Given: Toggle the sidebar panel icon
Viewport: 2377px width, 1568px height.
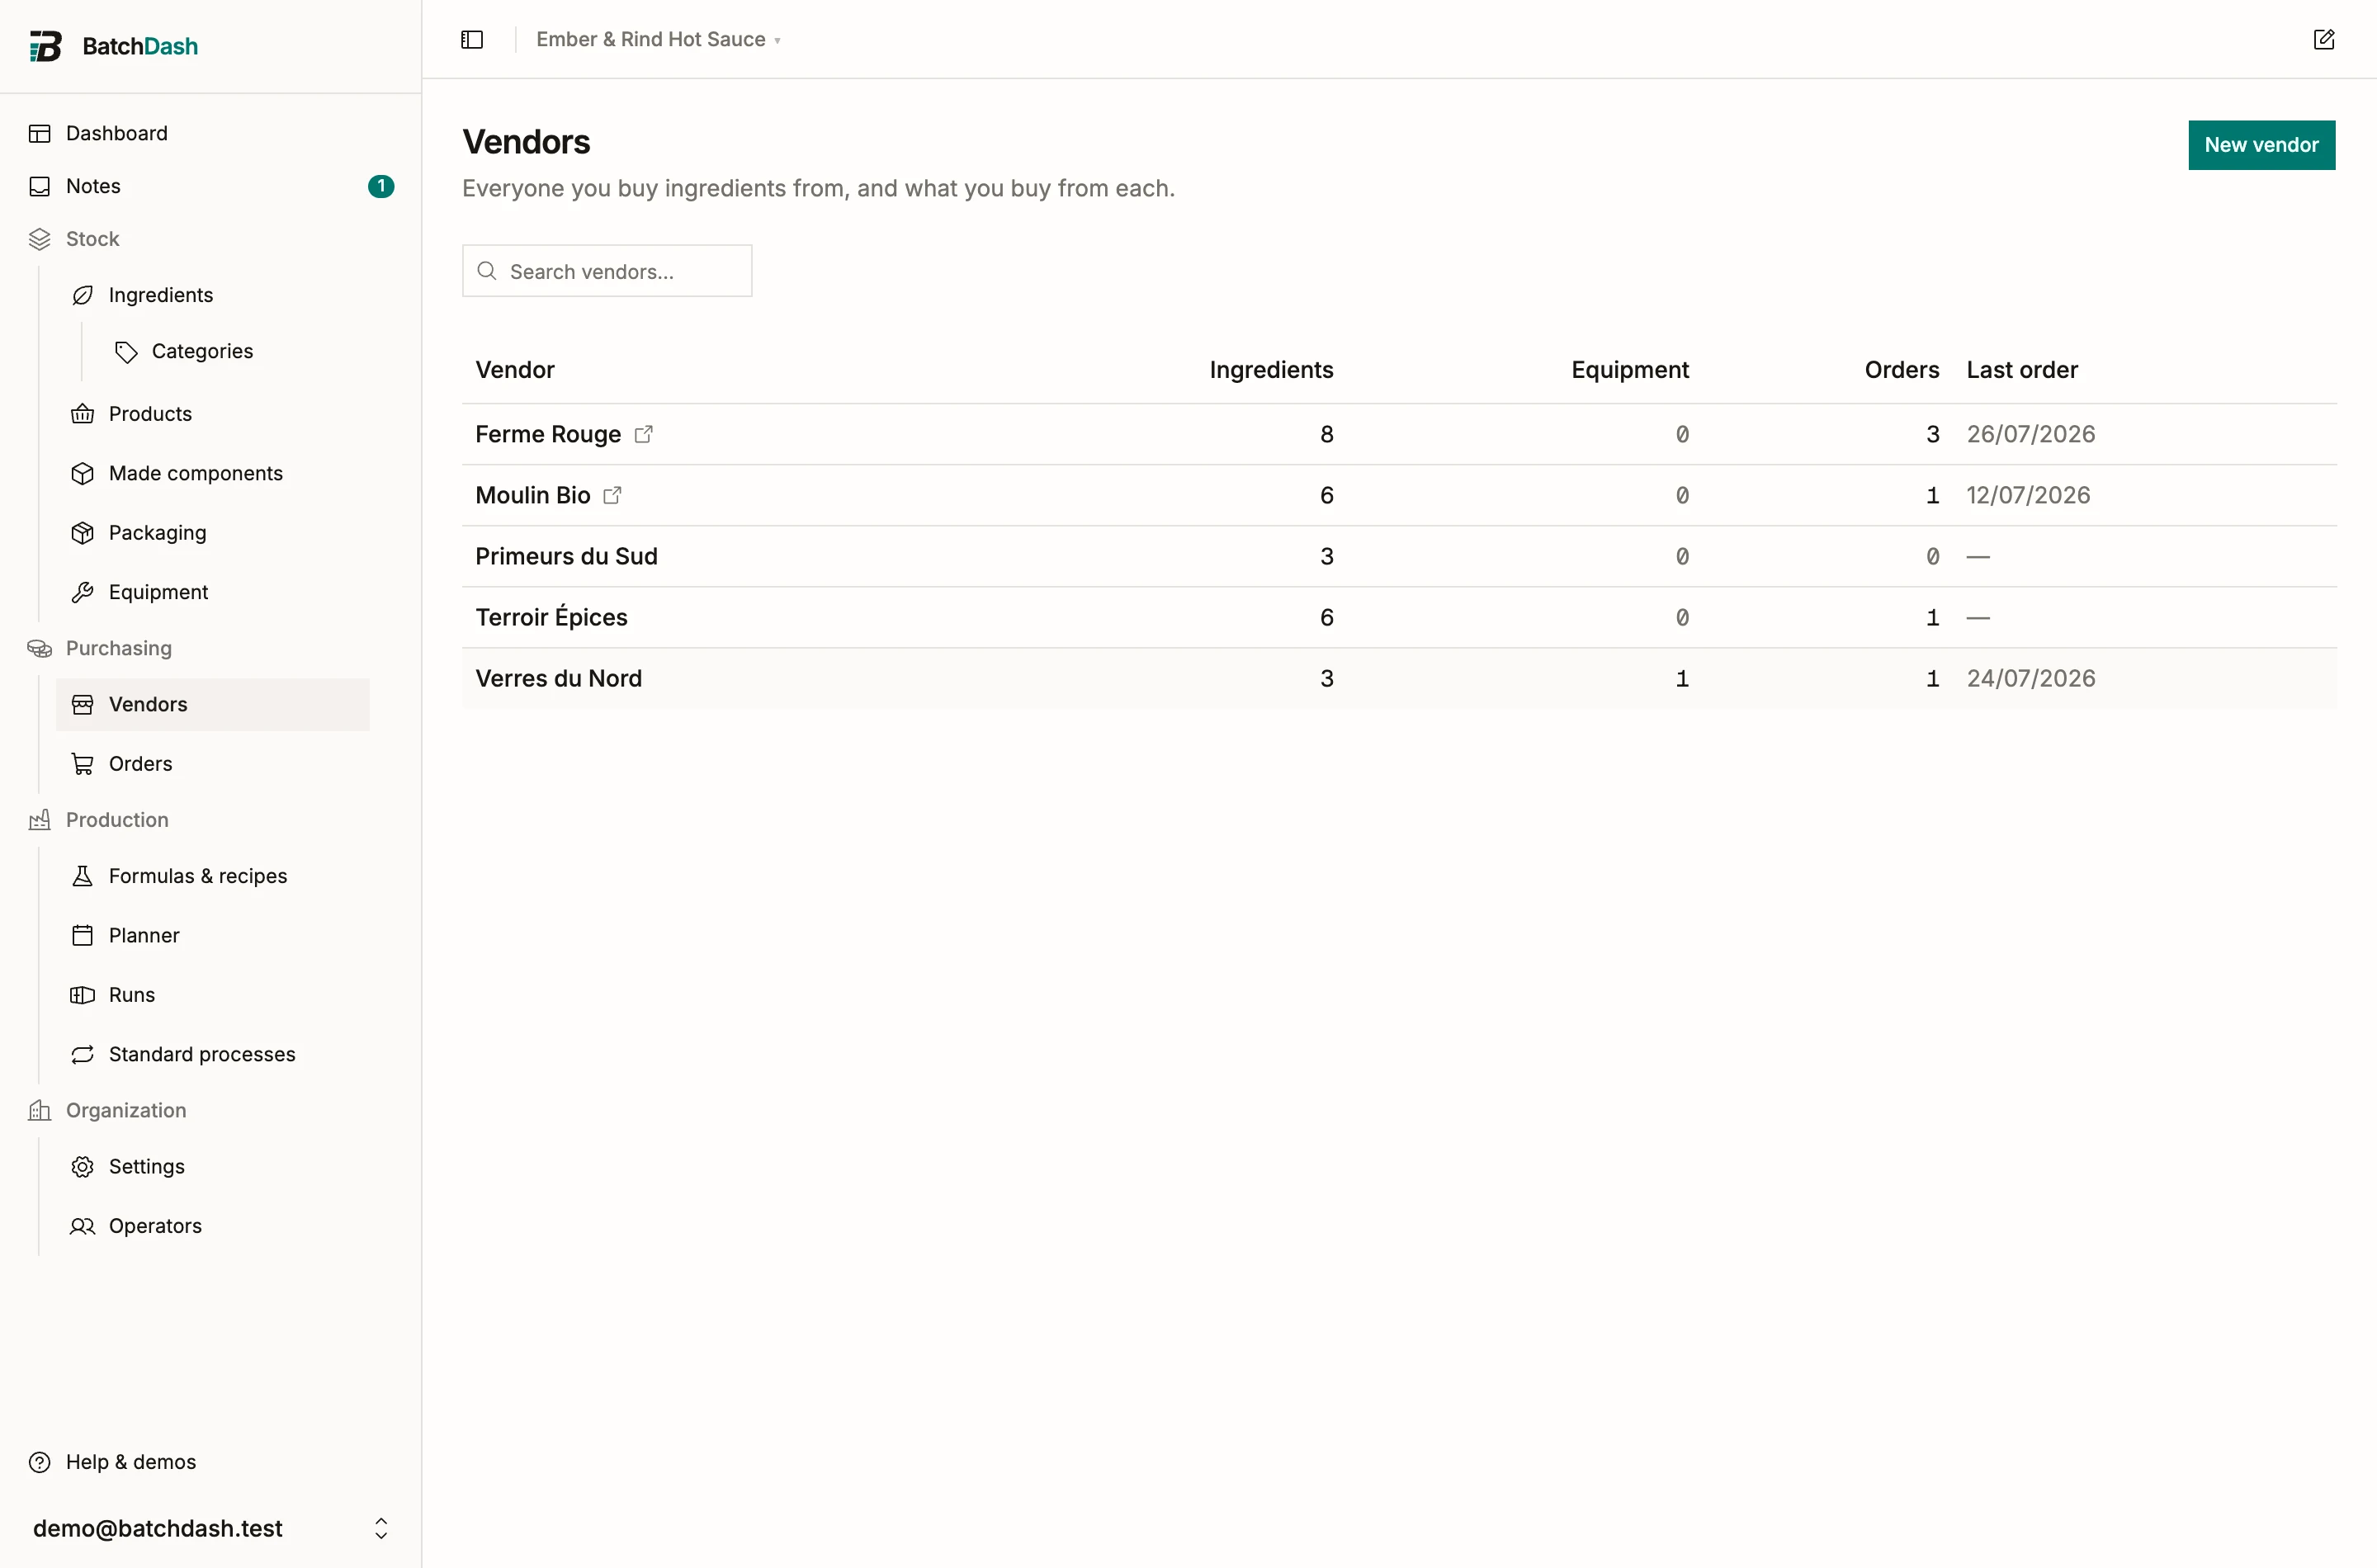Looking at the screenshot, I should [472, 39].
